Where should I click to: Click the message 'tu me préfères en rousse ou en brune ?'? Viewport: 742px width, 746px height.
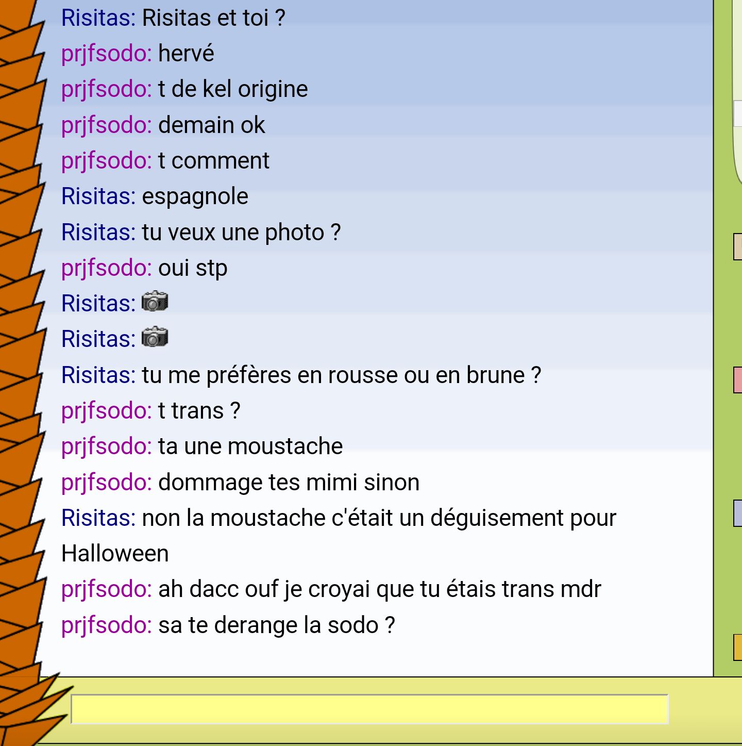pyautogui.click(x=342, y=375)
